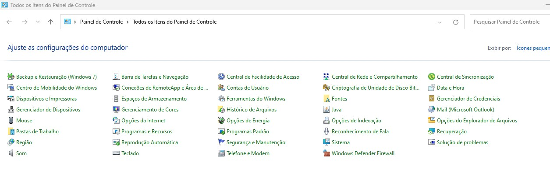Click the Som speaker icon
Image resolution: width=550 pixels, height=170 pixels.
click(x=11, y=153)
